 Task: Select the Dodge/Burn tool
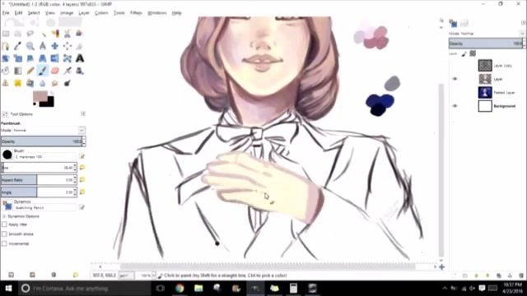(x=68, y=83)
